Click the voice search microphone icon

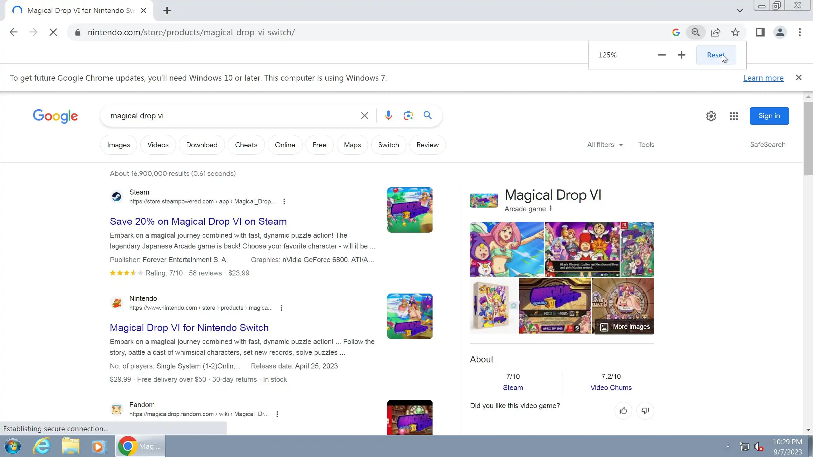tap(388, 116)
